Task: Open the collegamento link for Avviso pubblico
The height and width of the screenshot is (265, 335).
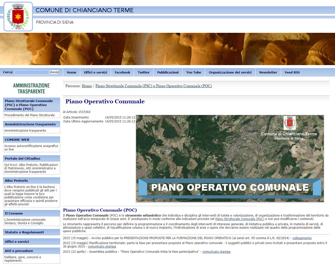Action: pos(302,238)
